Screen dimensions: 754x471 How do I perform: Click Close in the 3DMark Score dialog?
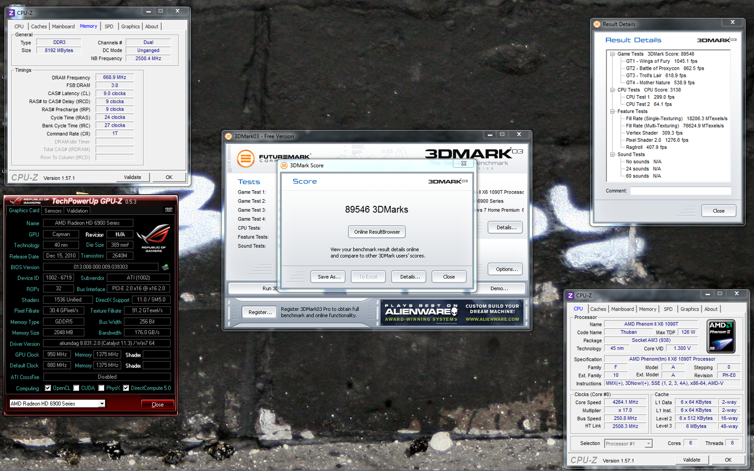tap(449, 277)
